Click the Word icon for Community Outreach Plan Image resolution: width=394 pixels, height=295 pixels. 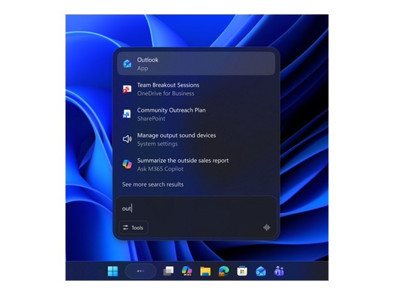click(x=127, y=114)
